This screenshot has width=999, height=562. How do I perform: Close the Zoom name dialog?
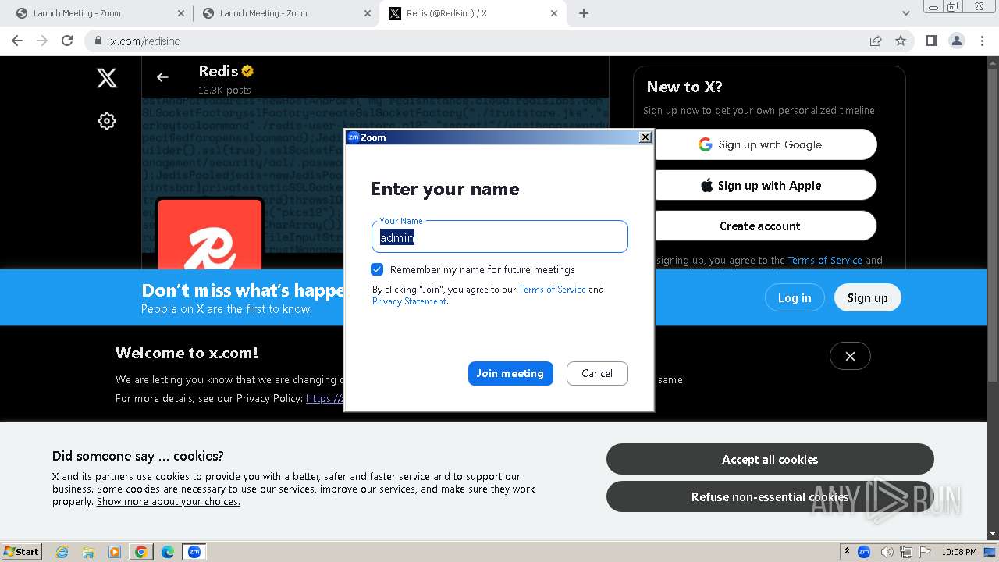tap(645, 137)
